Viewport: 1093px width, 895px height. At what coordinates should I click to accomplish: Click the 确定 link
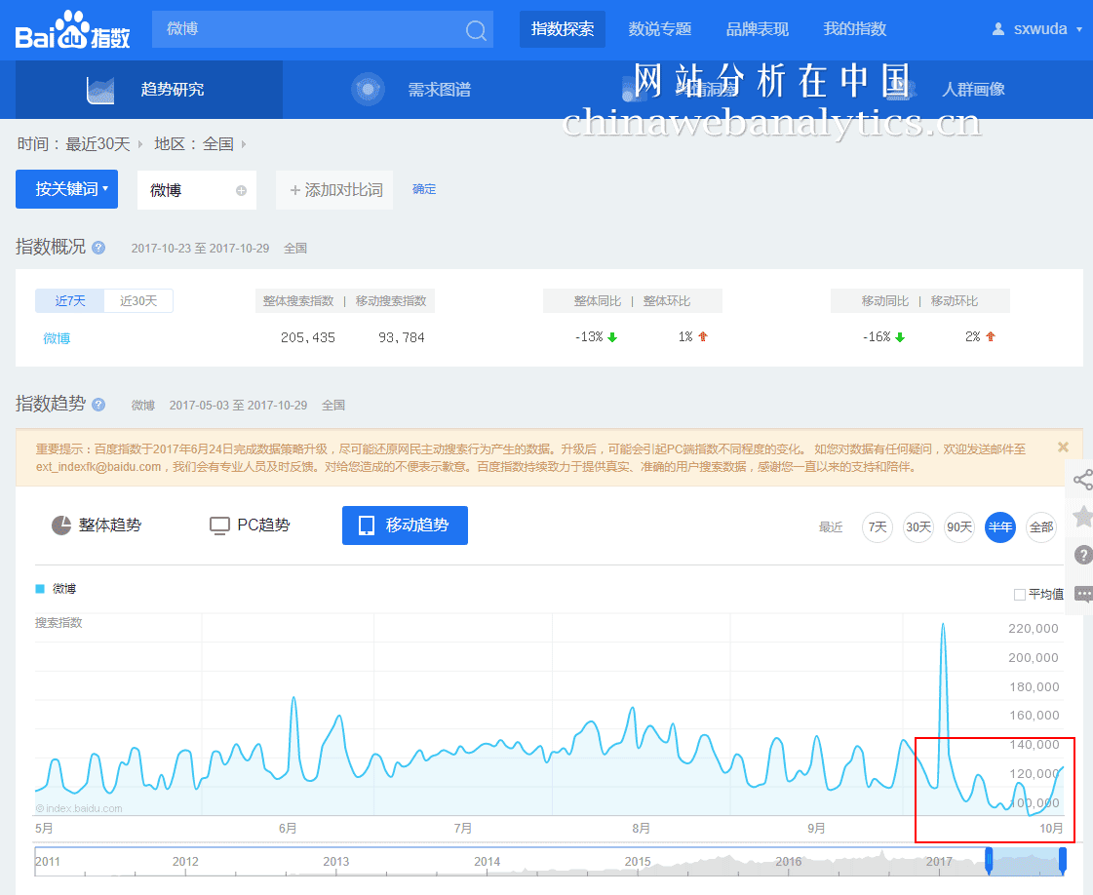[x=424, y=189]
